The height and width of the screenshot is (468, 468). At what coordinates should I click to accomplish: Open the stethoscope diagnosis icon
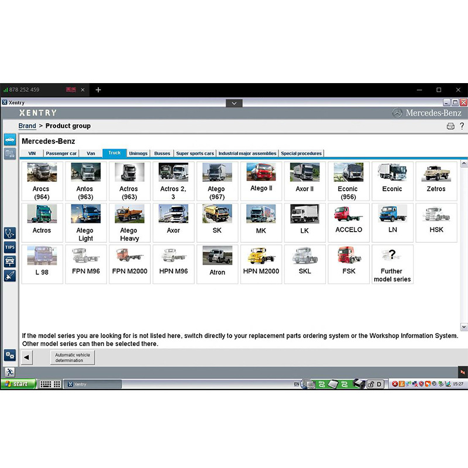point(10,233)
